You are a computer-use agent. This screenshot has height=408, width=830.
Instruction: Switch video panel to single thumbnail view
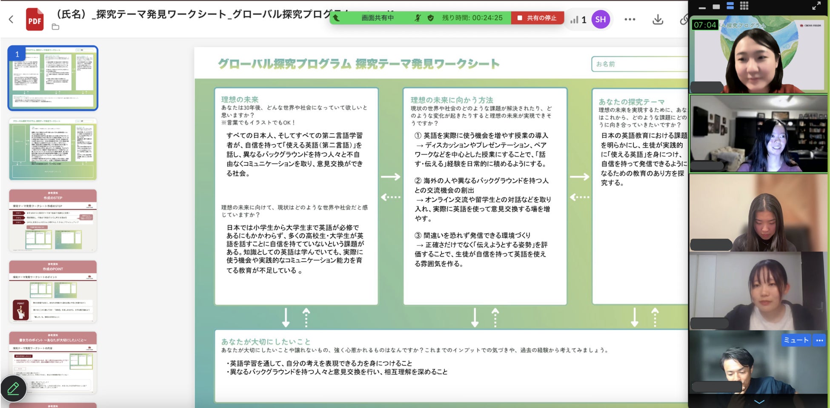tap(716, 6)
